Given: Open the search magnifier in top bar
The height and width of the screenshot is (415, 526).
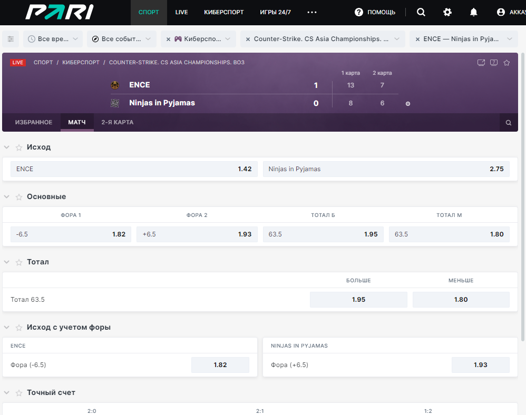Looking at the screenshot, I should click(x=421, y=13).
